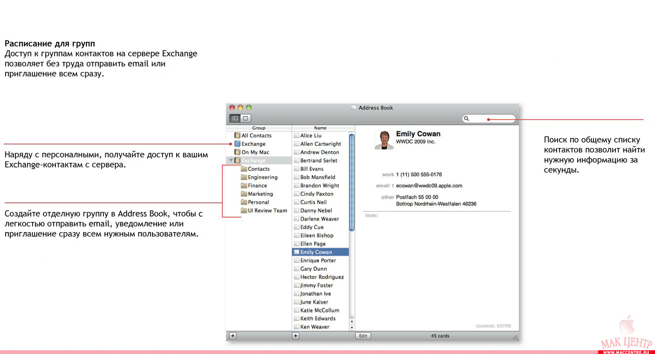
Task: Focus the search field in the toolbar
Action: 489,119
